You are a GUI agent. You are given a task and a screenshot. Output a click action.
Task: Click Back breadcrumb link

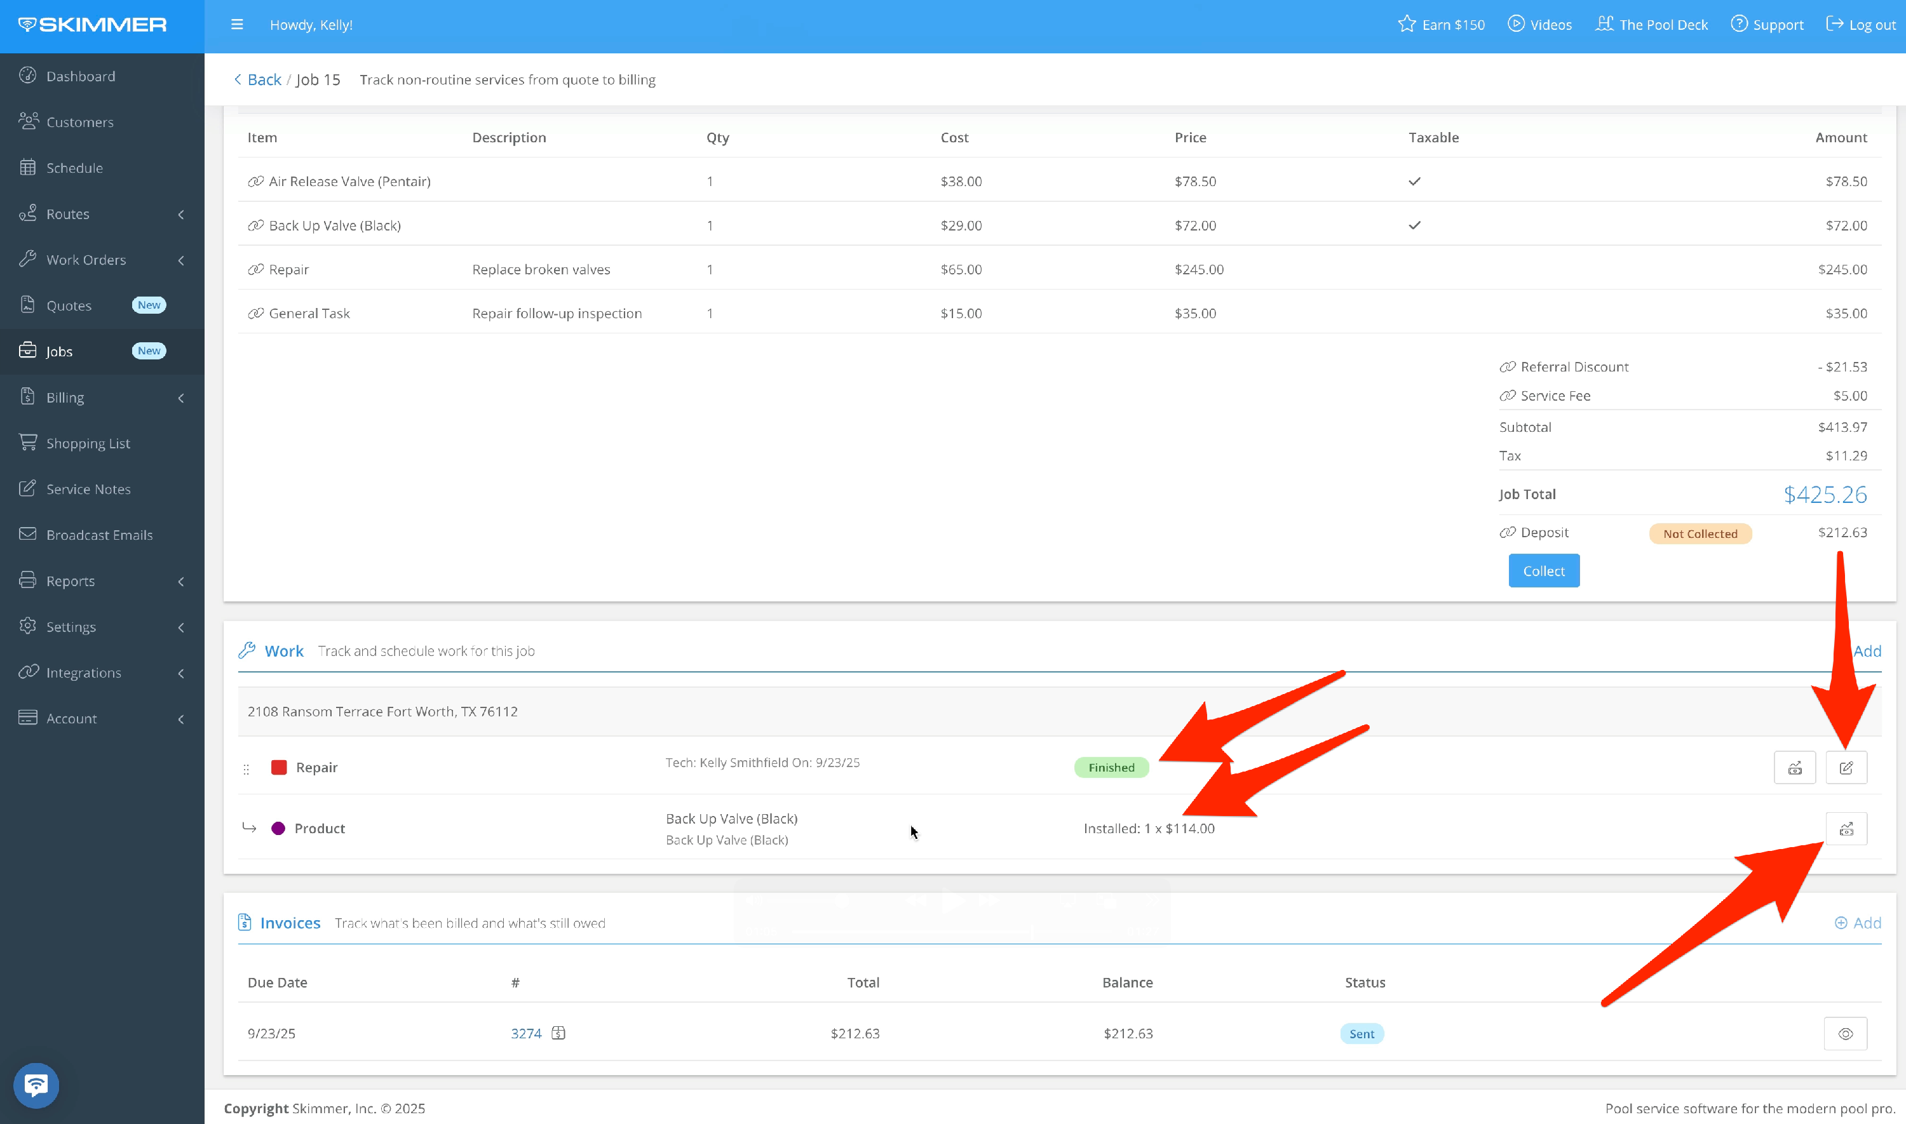263,79
